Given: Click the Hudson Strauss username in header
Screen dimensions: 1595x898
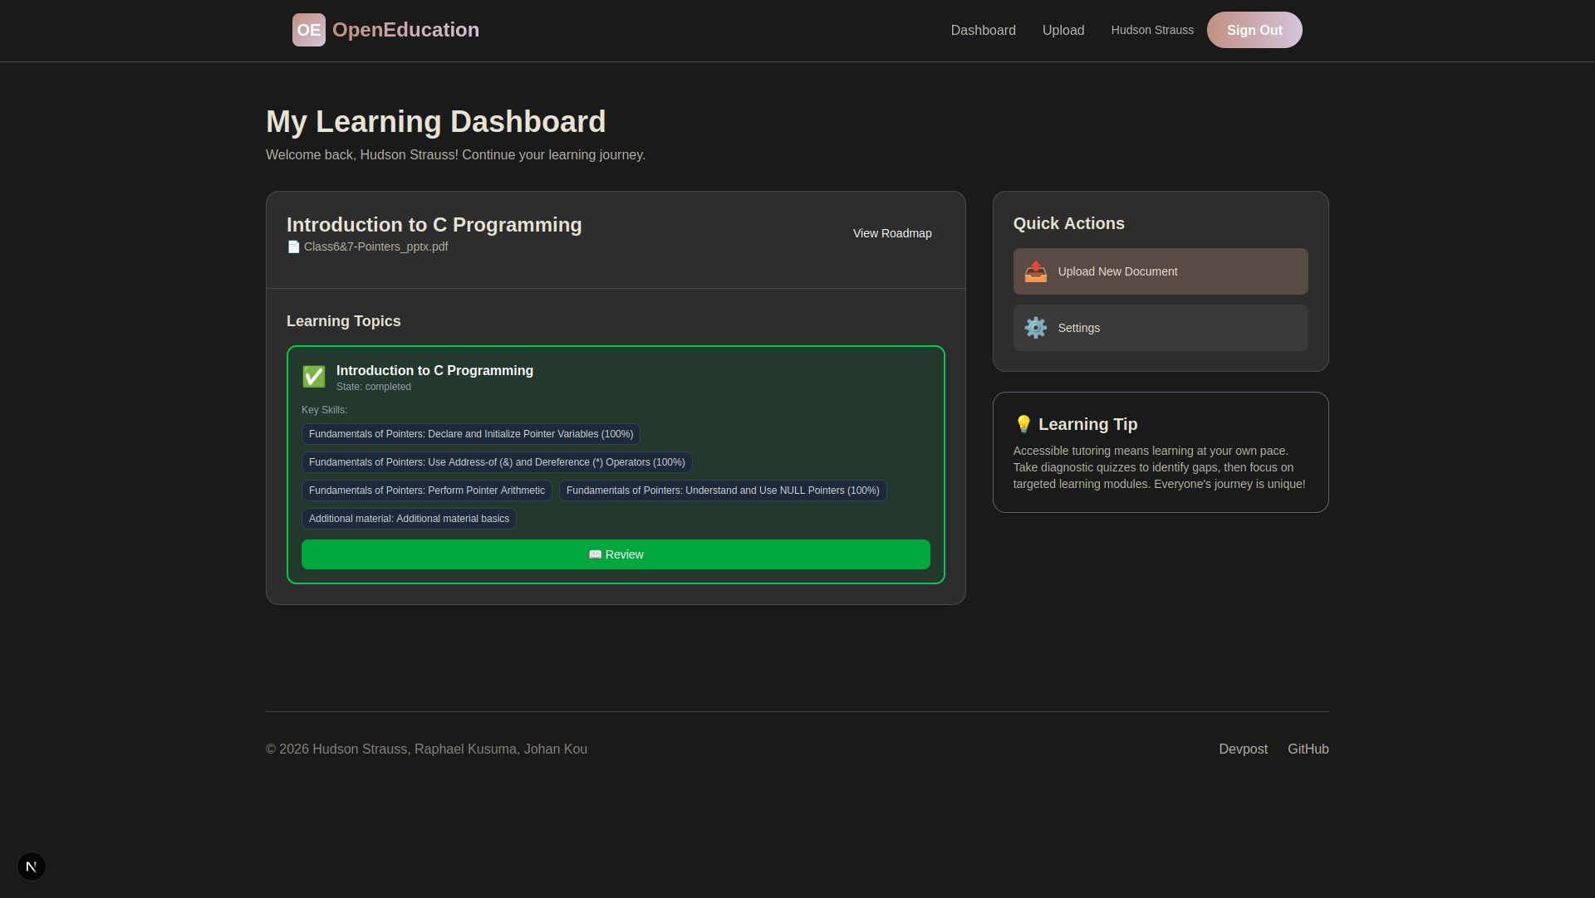Looking at the screenshot, I should tap(1151, 30).
